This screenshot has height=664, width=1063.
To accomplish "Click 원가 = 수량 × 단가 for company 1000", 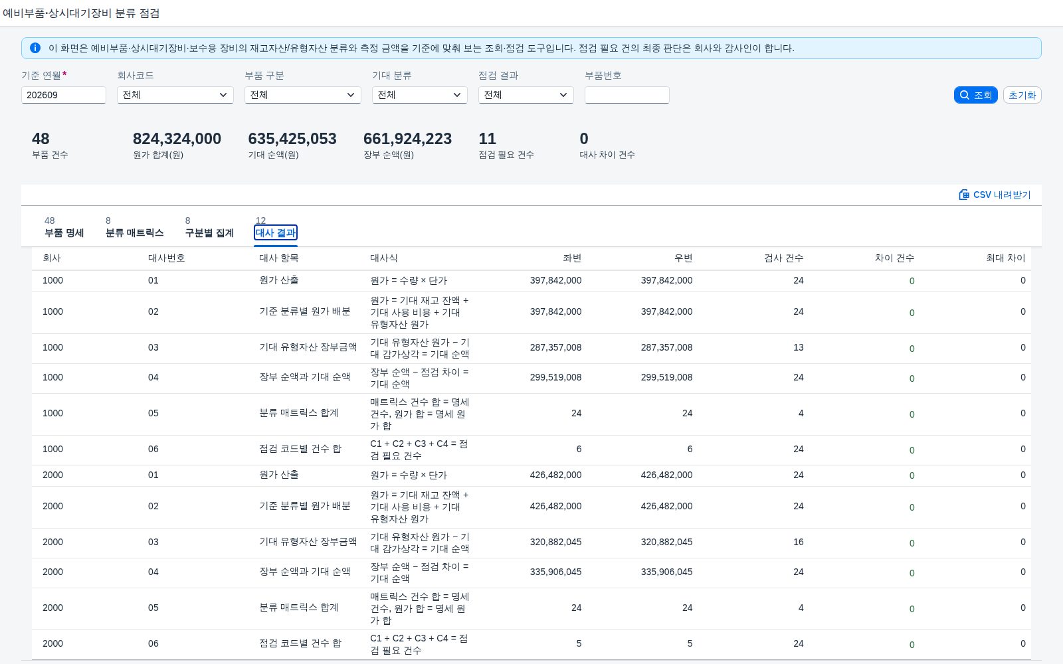I will (409, 280).
